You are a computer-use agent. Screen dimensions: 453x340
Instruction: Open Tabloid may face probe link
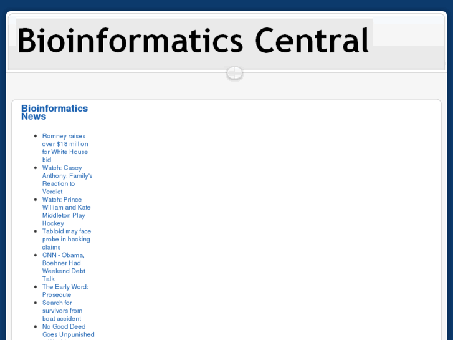[x=67, y=240]
